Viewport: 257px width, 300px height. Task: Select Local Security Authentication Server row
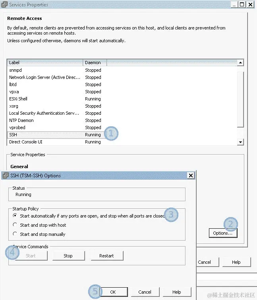[x=122, y=113]
